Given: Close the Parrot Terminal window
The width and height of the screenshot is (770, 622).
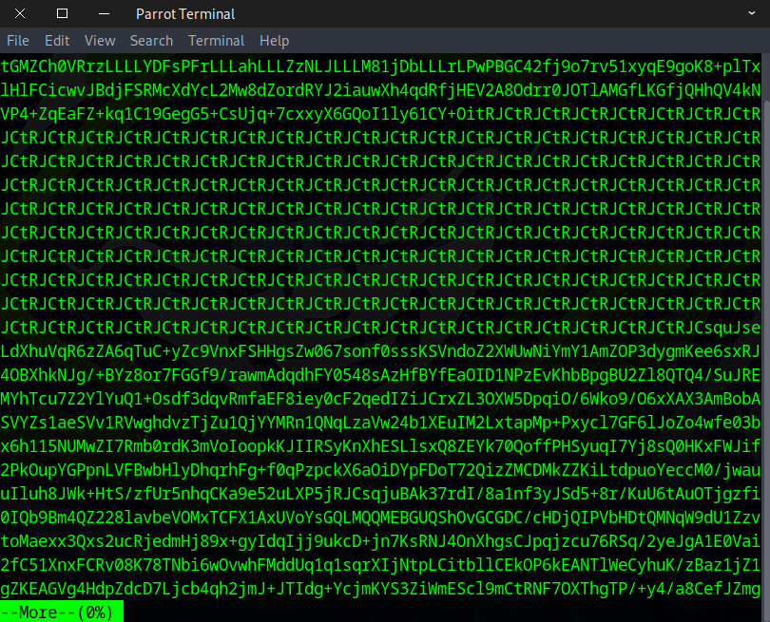Looking at the screenshot, I should coord(21,13).
